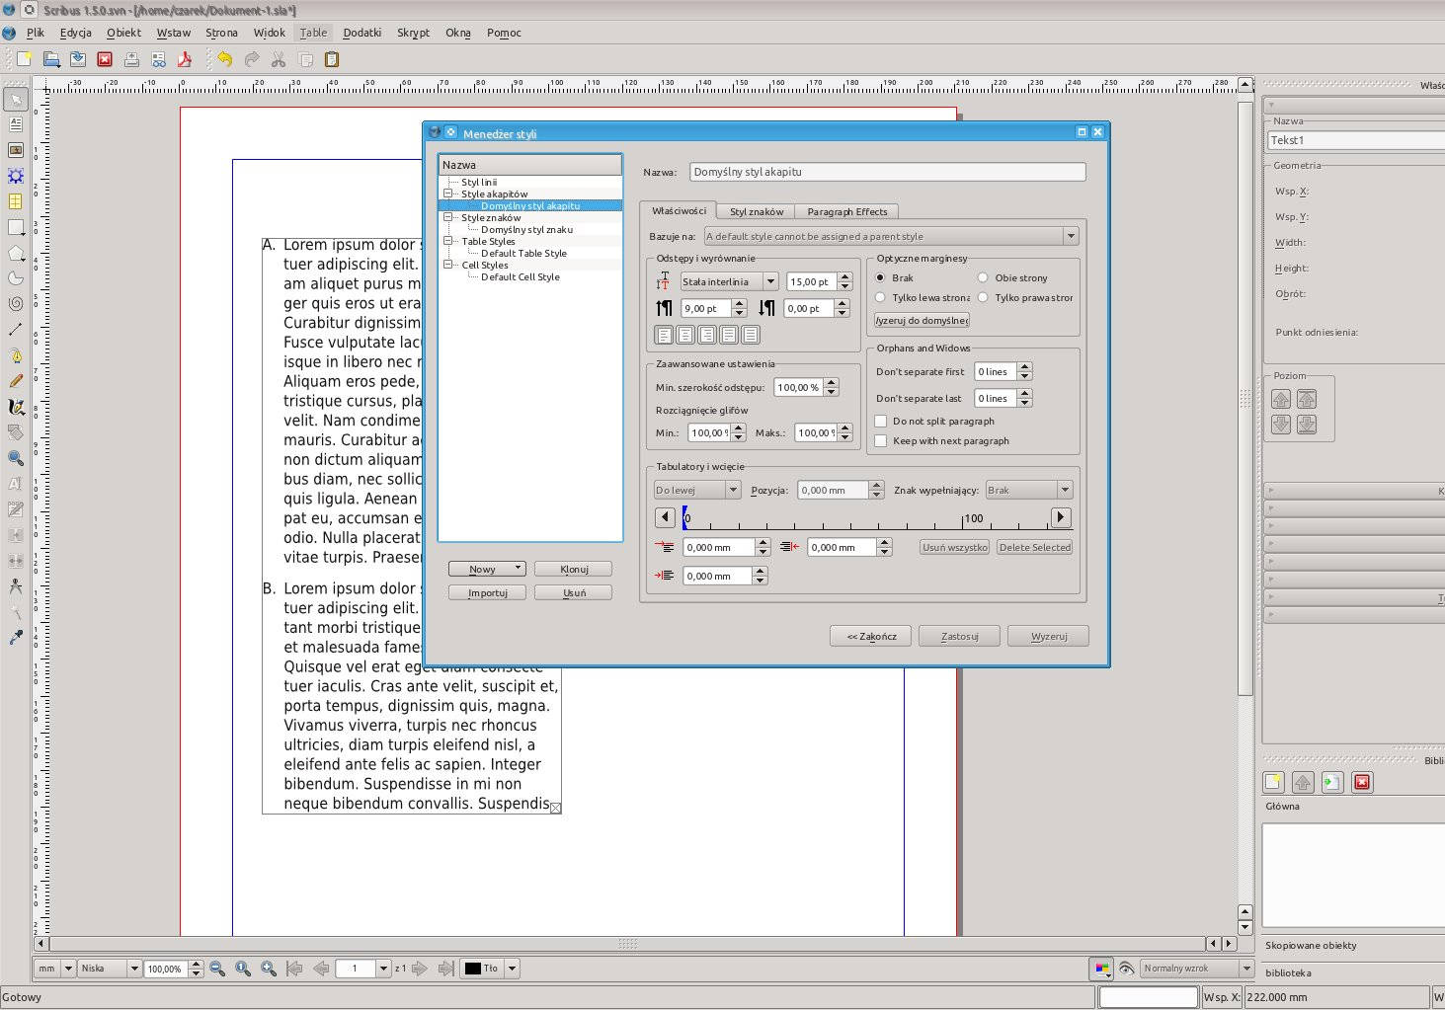Click the Export as PDF icon

tap(185, 59)
